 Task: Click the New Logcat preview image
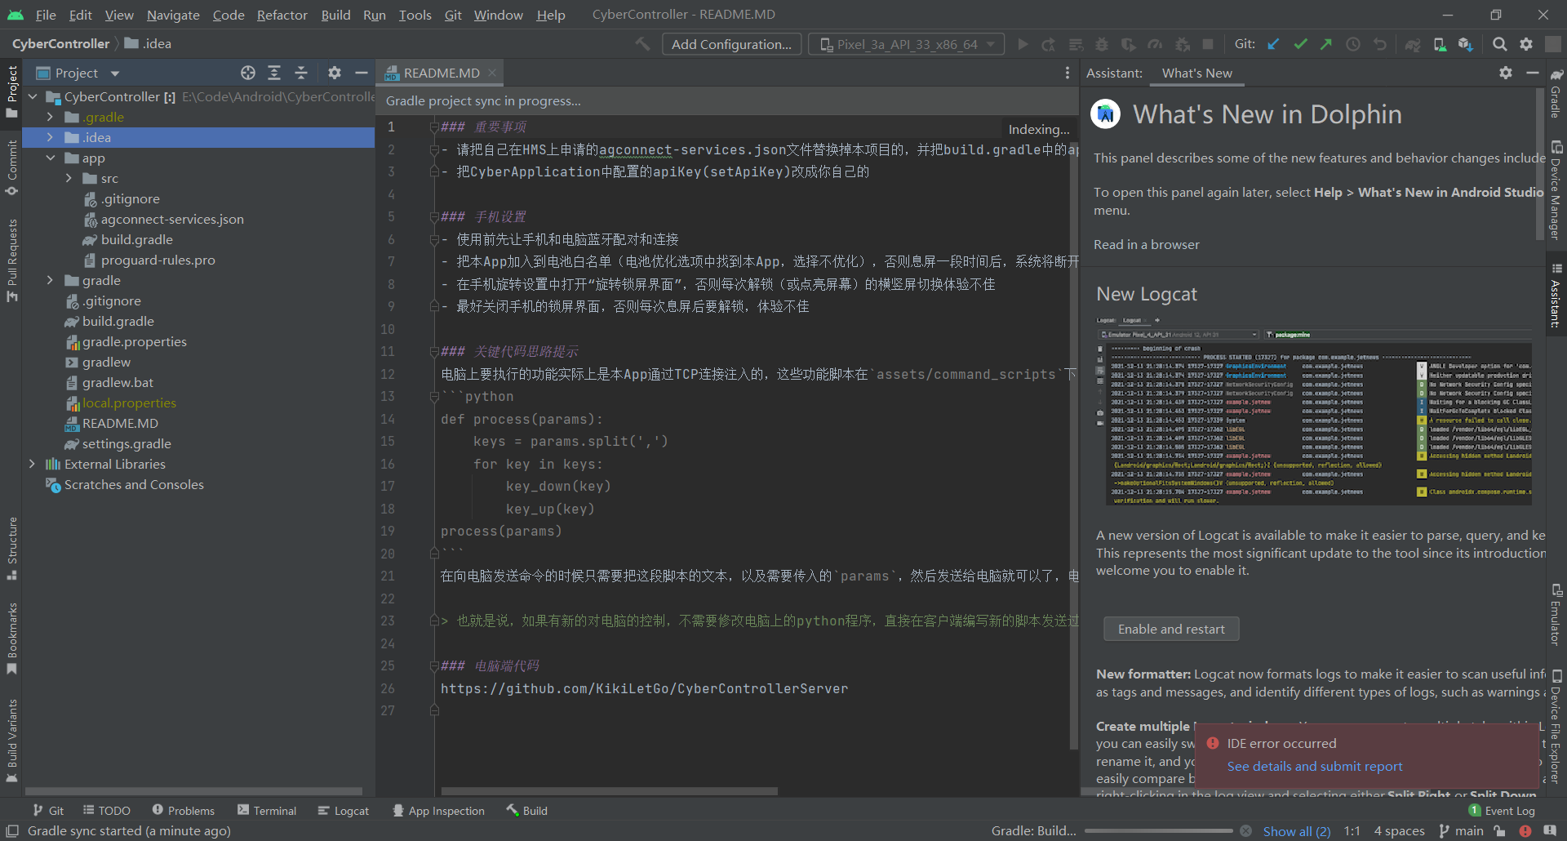click(1316, 410)
